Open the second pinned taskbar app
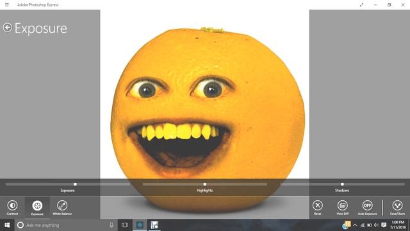This screenshot has width=410, height=231. [x=154, y=225]
